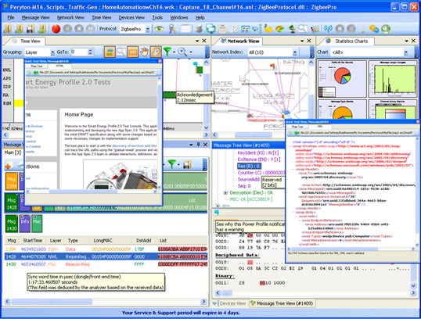Open the Tools menu

click(x=157, y=18)
